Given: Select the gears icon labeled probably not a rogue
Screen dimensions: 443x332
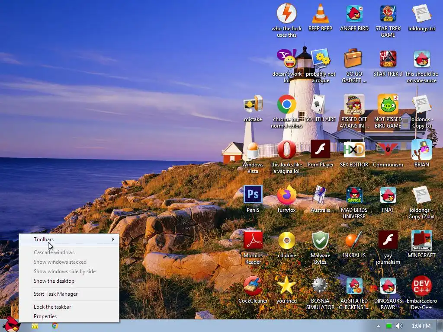Looking at the screenshot, I should pyautogui.click(x=321, y=58).
